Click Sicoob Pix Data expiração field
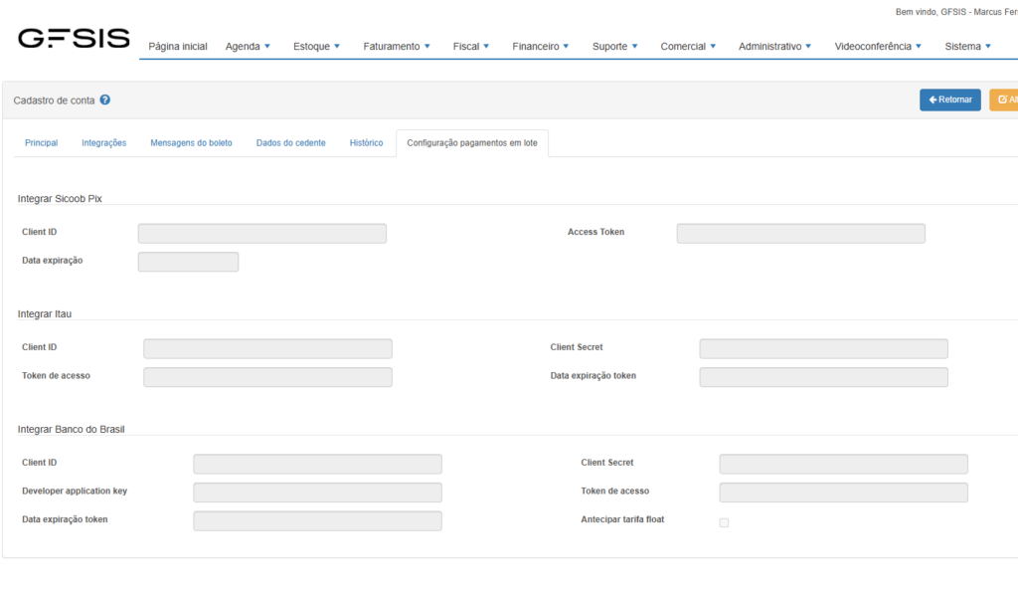1018x595 pixels. [188, 262]
